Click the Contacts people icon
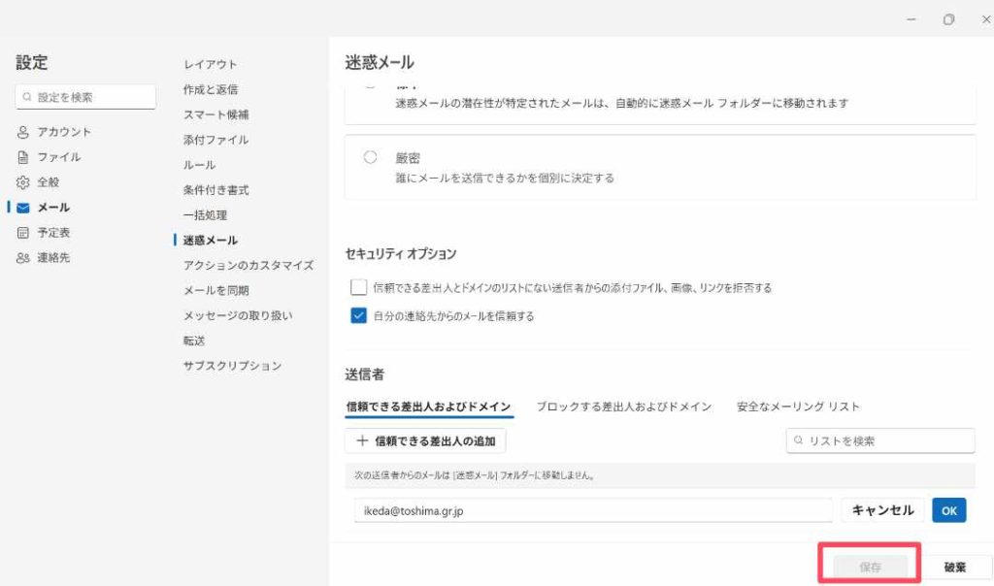The image size is (994, 586). [x=23, y=258]
